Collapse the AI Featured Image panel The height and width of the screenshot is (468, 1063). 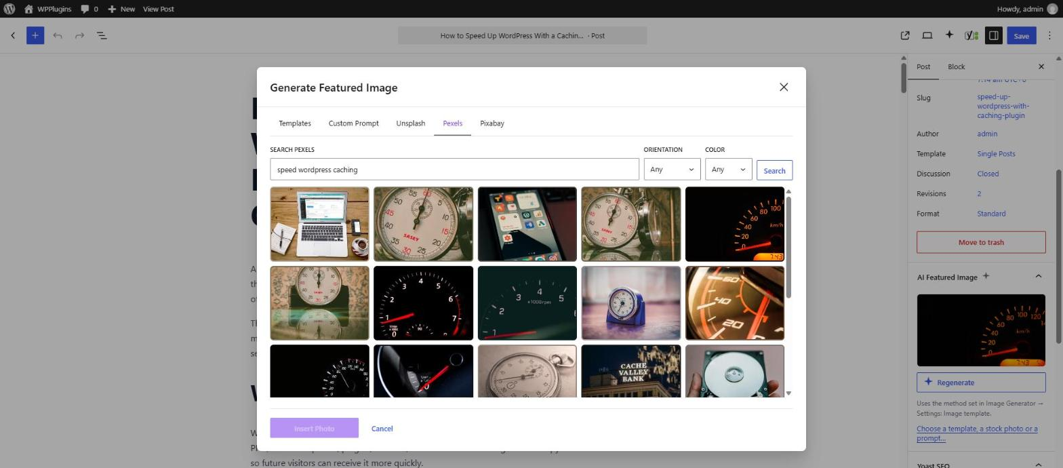point(1038,276)
